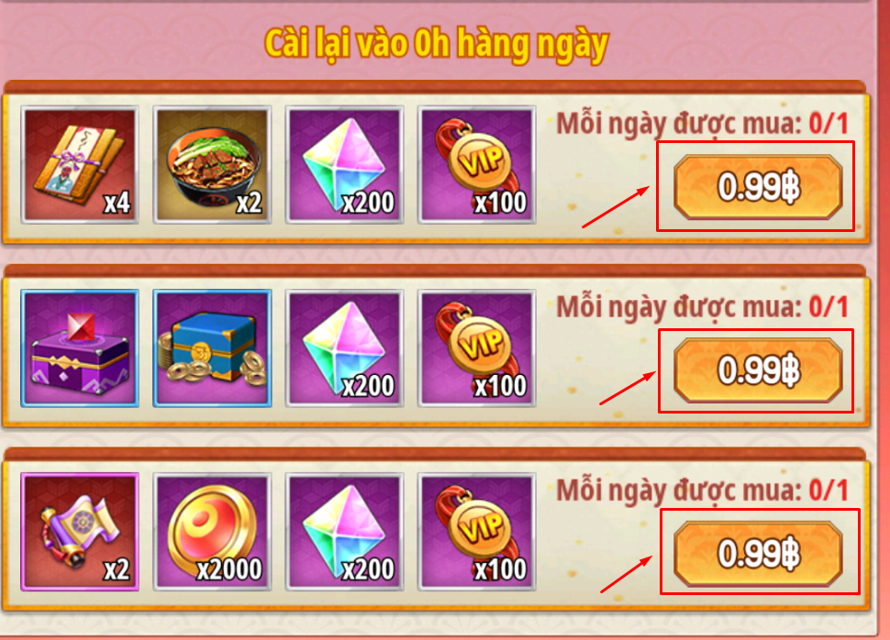Select the beef noodle bowl x2 icon
This screenshot has width=890, height=640.
tap(212, 164)
